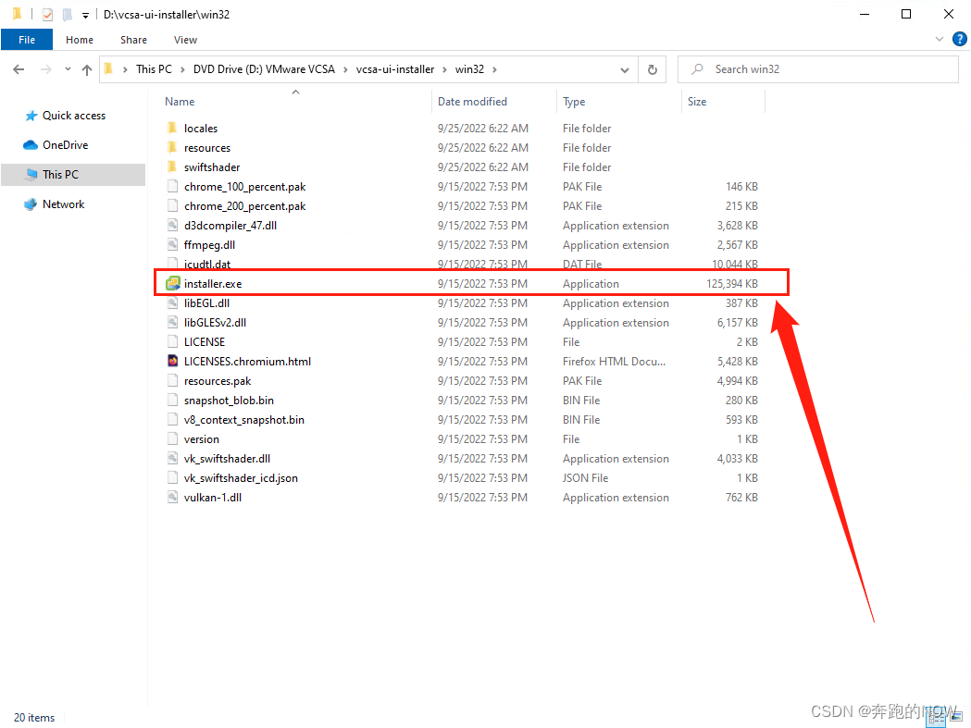Go up one folder level
Screen dimensions: 971x728
87,70
